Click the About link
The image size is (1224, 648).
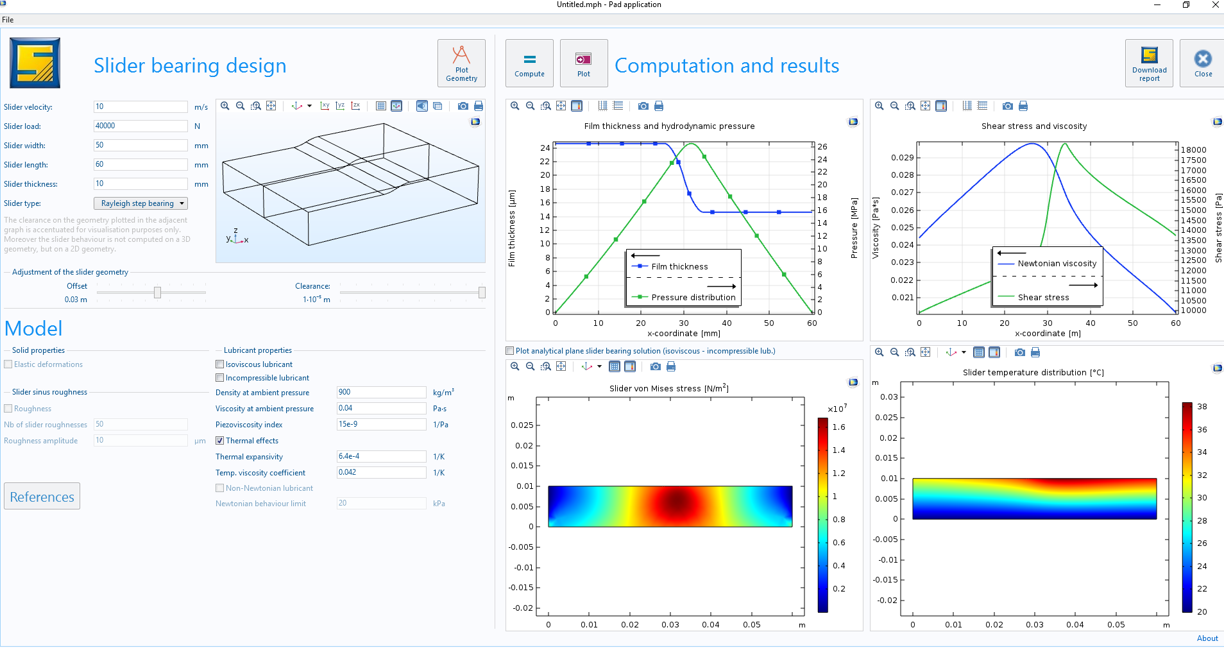pyautogui.click(x=1207, y=638)
